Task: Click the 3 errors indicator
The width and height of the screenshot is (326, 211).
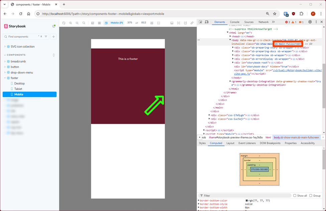Action: pos(287,22)
